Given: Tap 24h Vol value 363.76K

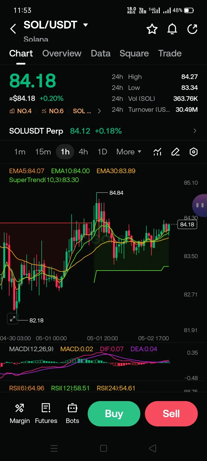Looking at the screenshot, I should (x=185, y=99).
